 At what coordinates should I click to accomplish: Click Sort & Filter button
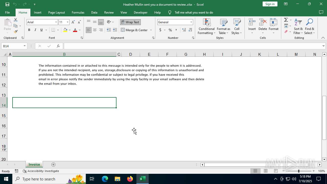pyautogui.click(x=298, y=26)
